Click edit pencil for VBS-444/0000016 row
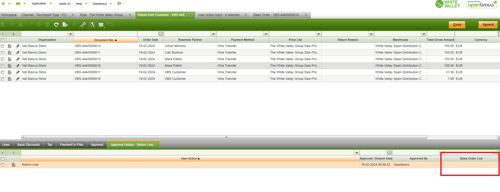Viewport: 500px width, 192px height. click(x=18, y=66)
